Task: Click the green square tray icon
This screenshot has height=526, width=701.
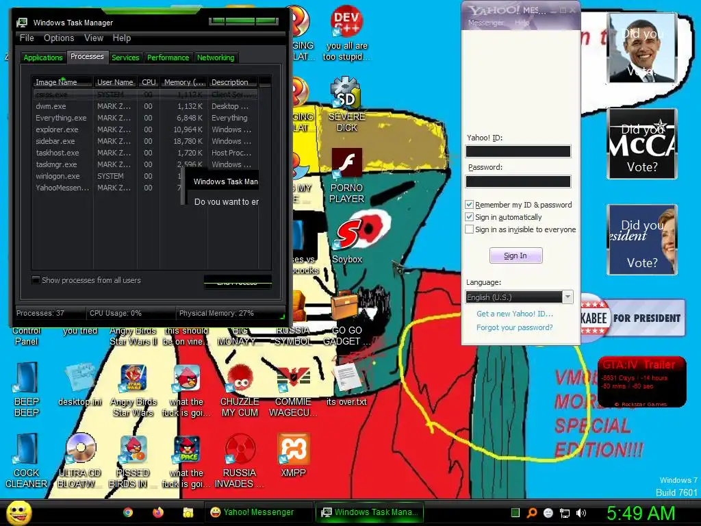Action: [x=515, y=513]
